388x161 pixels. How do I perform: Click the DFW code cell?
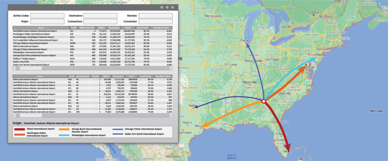[72, 65]
